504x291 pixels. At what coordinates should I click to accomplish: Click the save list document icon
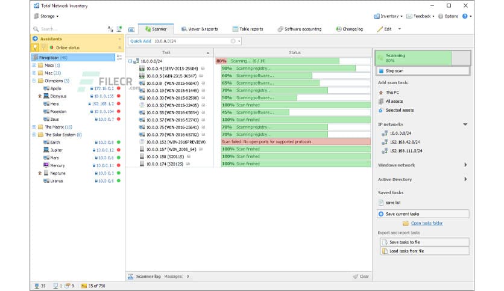[381, 203]
